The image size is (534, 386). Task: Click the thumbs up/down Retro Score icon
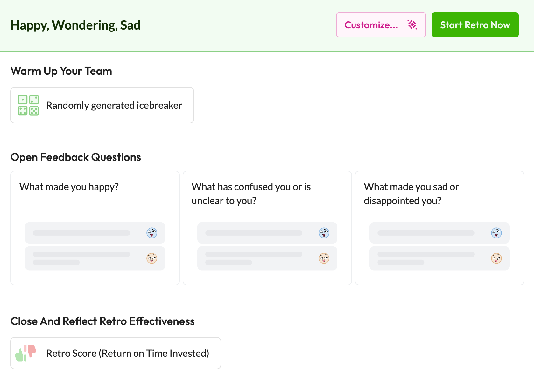click(26, 353)
